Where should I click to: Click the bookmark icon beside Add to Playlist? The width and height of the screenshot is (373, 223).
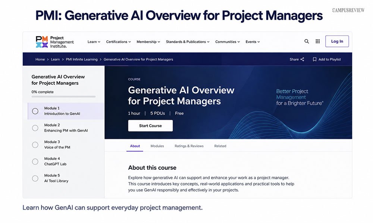click(314, 59)
